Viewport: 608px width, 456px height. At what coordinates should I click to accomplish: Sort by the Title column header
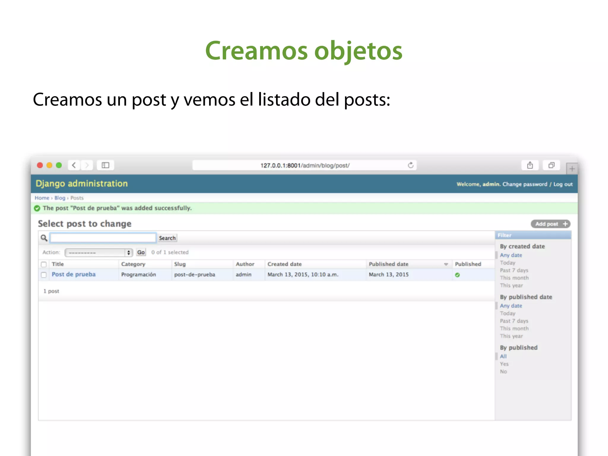coord(58,264)
